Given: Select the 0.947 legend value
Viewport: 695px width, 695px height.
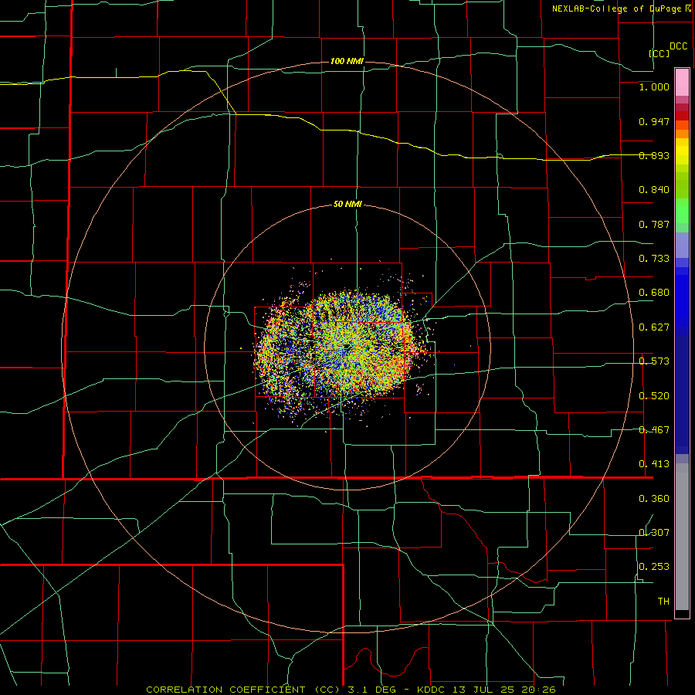Looking at the screenshot, I should tap(654, 121).
